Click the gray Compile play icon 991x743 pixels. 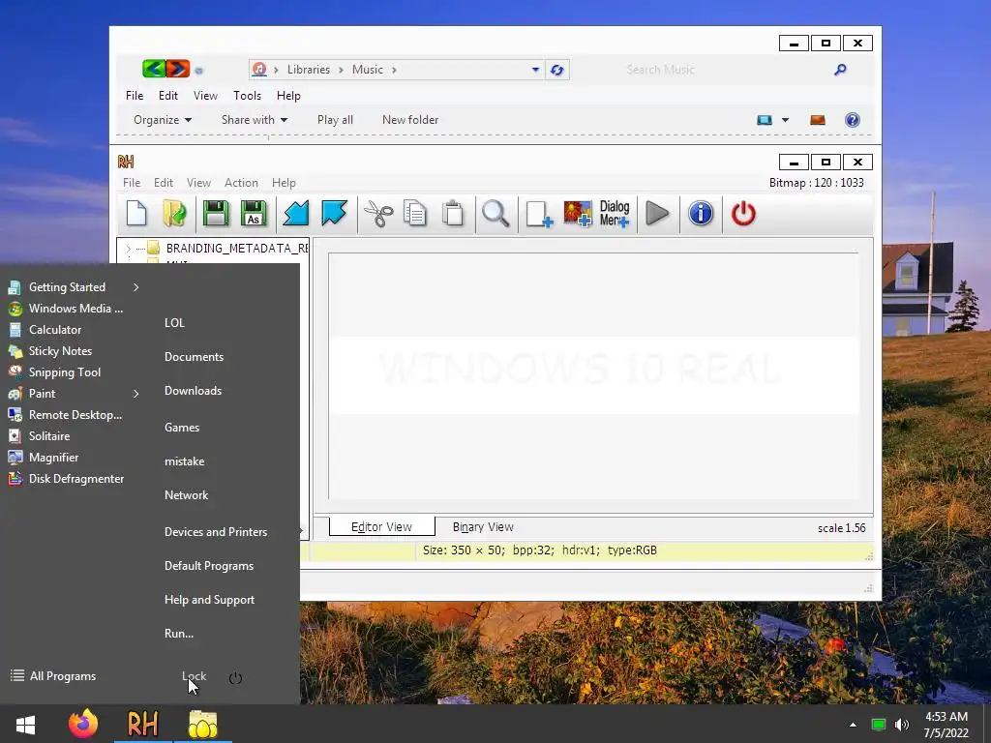pos(658,214)
